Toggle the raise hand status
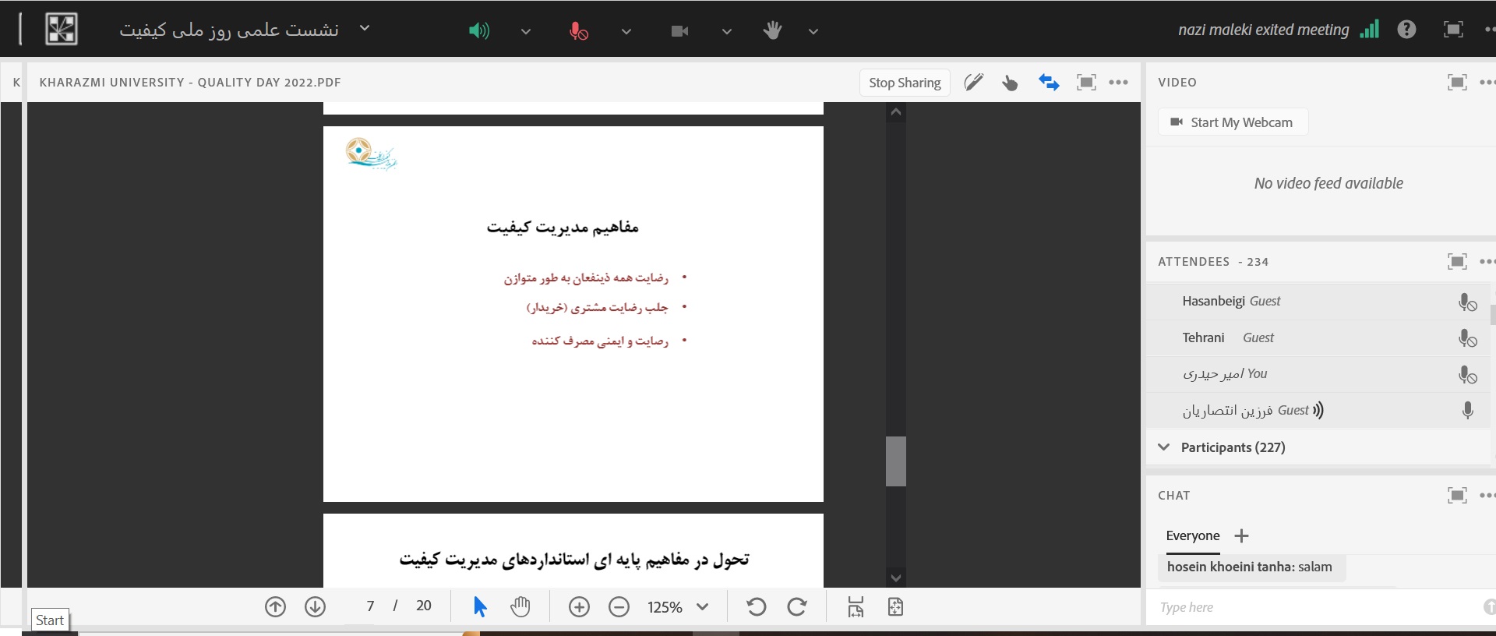The image size is (1496, 636). click(x=772, y=30)
